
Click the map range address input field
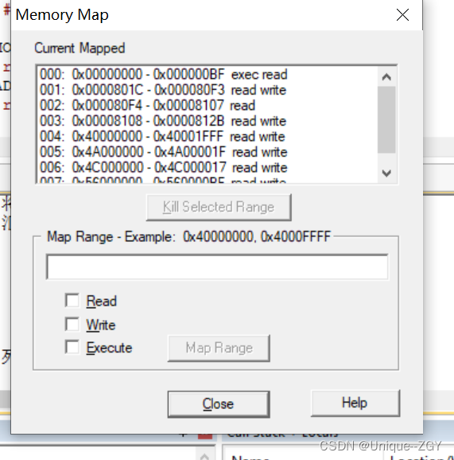[218, 267]
